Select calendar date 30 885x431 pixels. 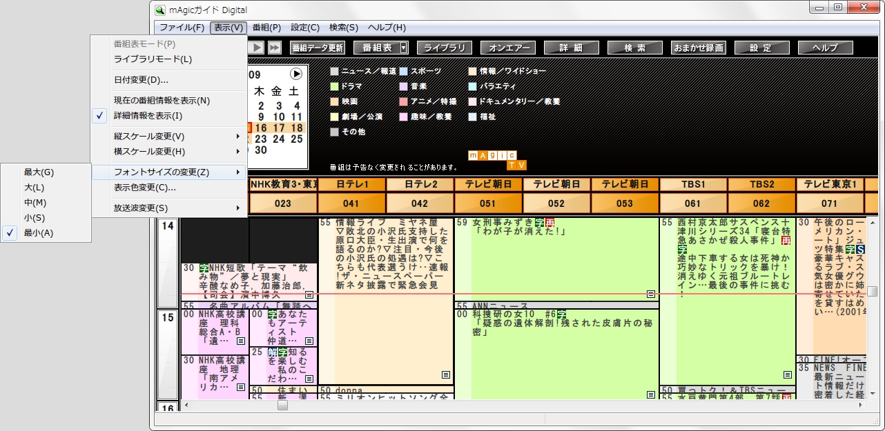tap(261, 150)
